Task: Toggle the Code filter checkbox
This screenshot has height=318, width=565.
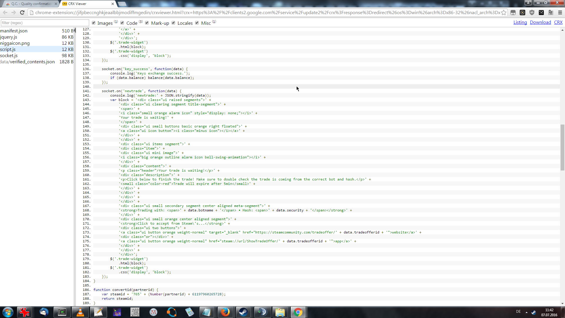Action: pyautogui.click(x=122, y=23)
